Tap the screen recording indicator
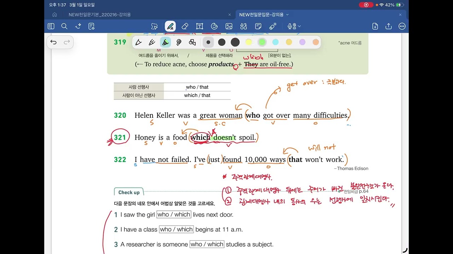Image resolution: width=453 pixels, height=254 pixels. (x=366, y=5)
